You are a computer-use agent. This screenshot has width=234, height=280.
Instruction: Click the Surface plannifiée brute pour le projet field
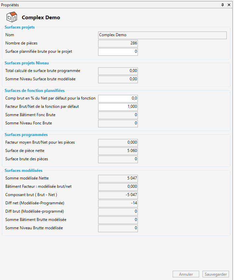click(x=118, y=52)
